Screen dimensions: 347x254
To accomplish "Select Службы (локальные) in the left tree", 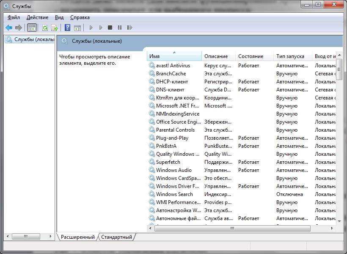I will pyautogui.click(x=33, y=39).
